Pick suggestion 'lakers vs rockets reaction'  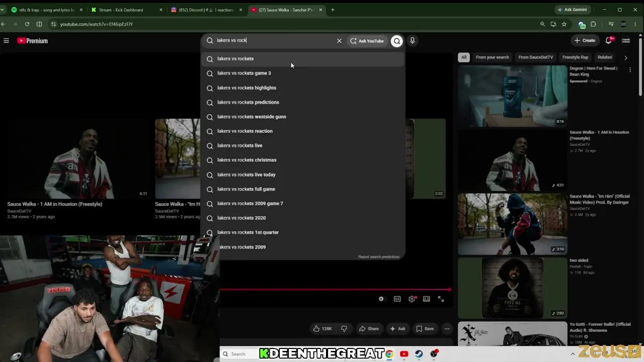click(x=303, y=131)
